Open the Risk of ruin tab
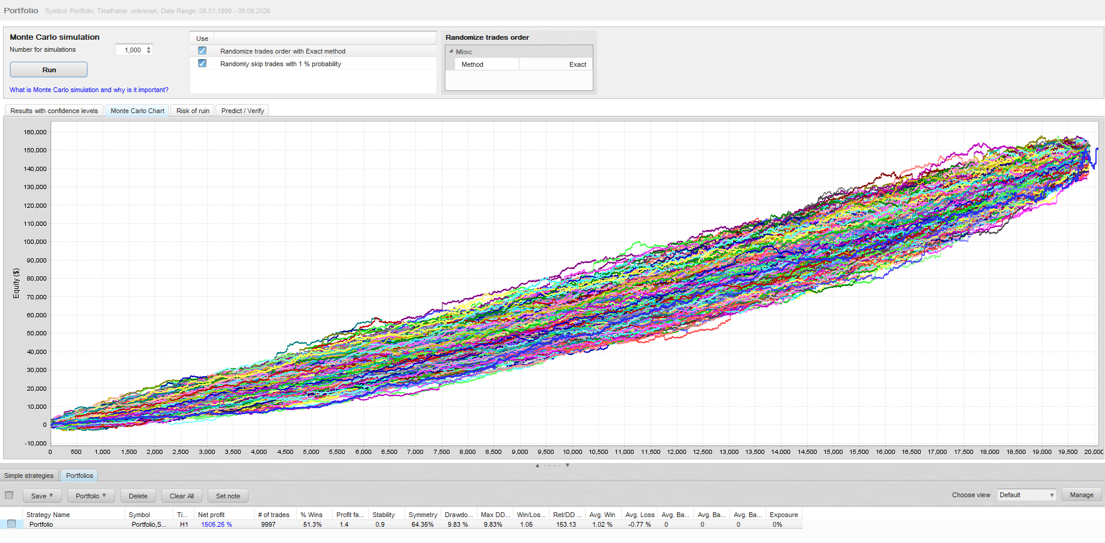 click(x=193, y=111)
